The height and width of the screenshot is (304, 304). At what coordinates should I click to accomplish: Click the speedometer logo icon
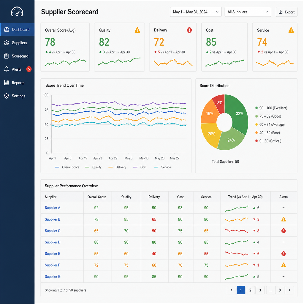(x=17, y=12)
